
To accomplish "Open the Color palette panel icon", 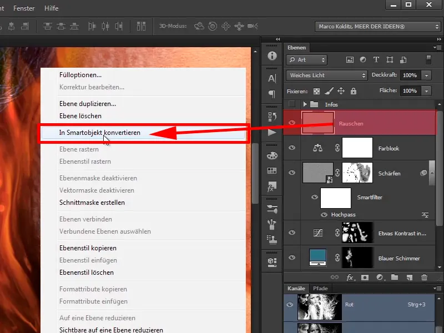I will (x=272, y=155).
